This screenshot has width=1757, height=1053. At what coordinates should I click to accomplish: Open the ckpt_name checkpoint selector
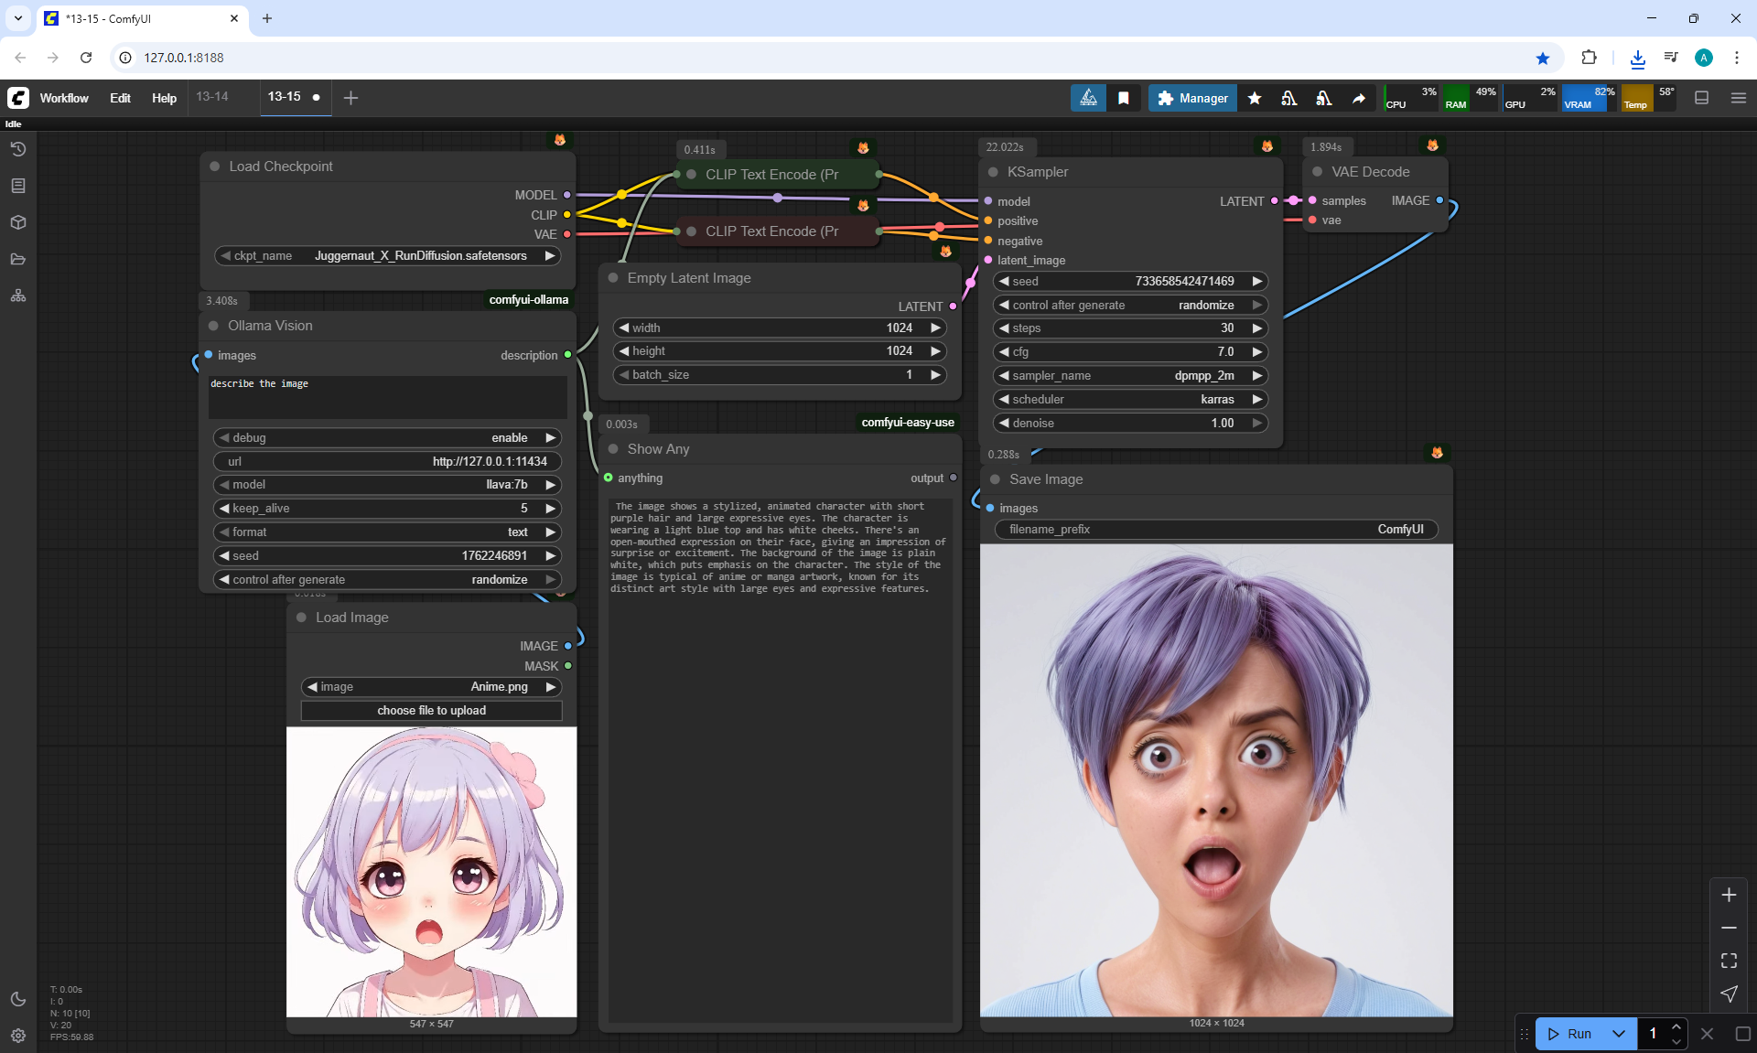(x=388, y=256)
